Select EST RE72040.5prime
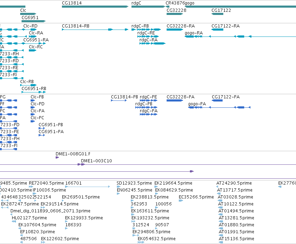 (31, 187)
